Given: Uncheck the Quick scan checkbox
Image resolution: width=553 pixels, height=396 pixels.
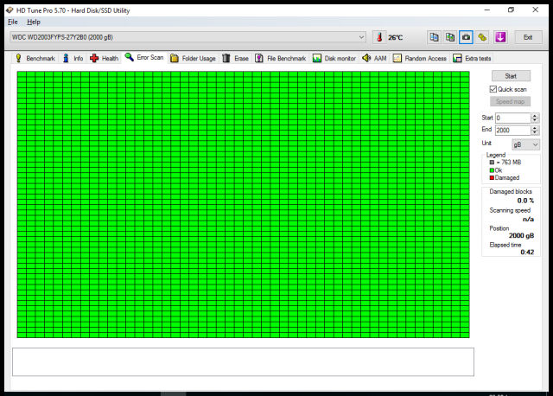Looking at the screenshot, I should pos(493,89).
